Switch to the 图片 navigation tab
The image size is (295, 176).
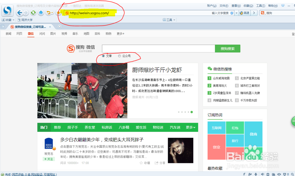click(x=53, y=34)
